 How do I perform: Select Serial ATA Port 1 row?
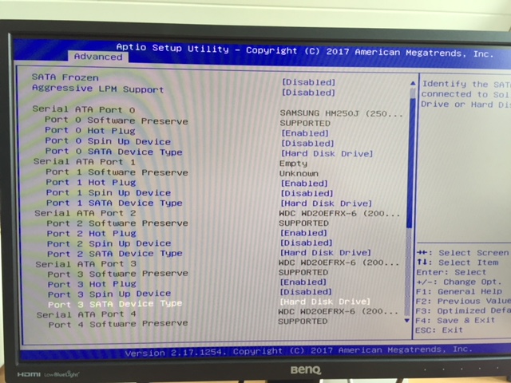85,162
